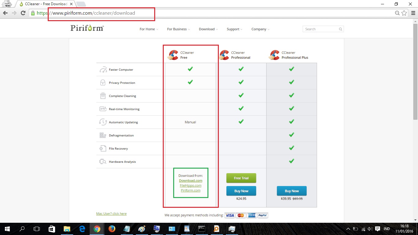Click the CCleaner Professional Plus product icon
Viewport: 418px width, 235px height.
(274, 55)
